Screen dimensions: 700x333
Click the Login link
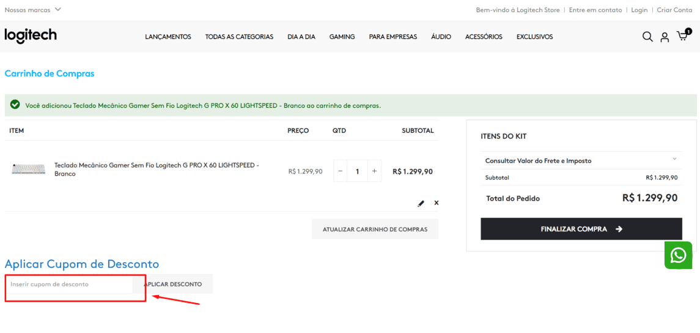coord(639,10)
